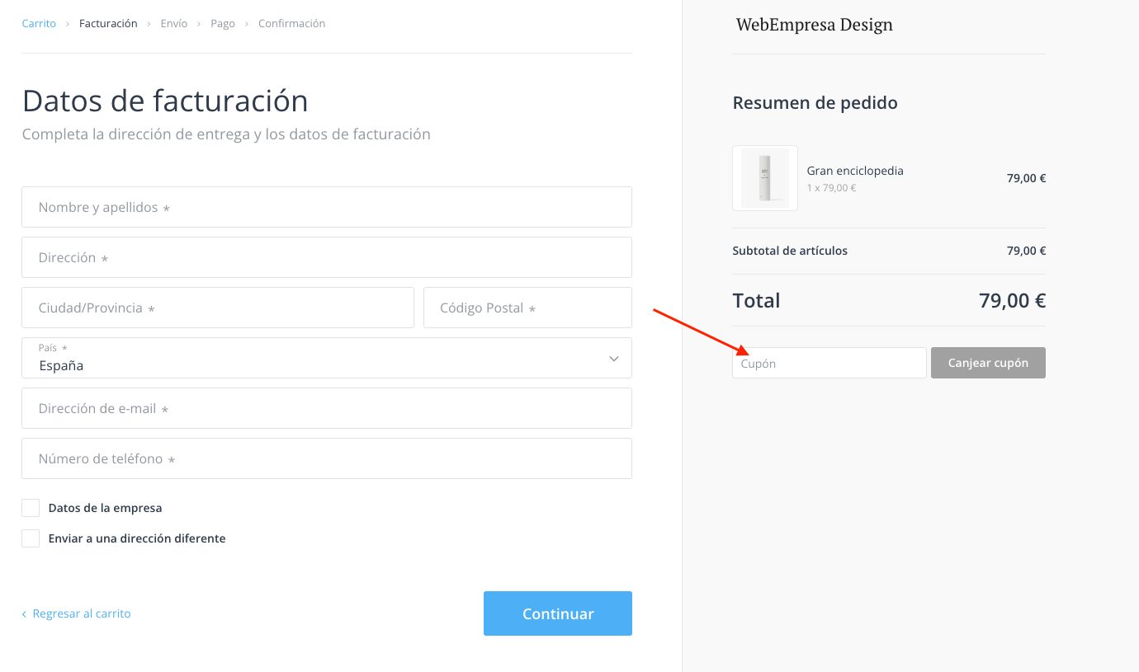
Task: Click the back arrow beside Regresar al carrito
Action: click(24, 614)
